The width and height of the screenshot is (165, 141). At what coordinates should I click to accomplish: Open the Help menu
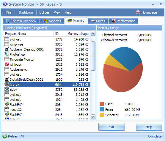pos(68,12)
